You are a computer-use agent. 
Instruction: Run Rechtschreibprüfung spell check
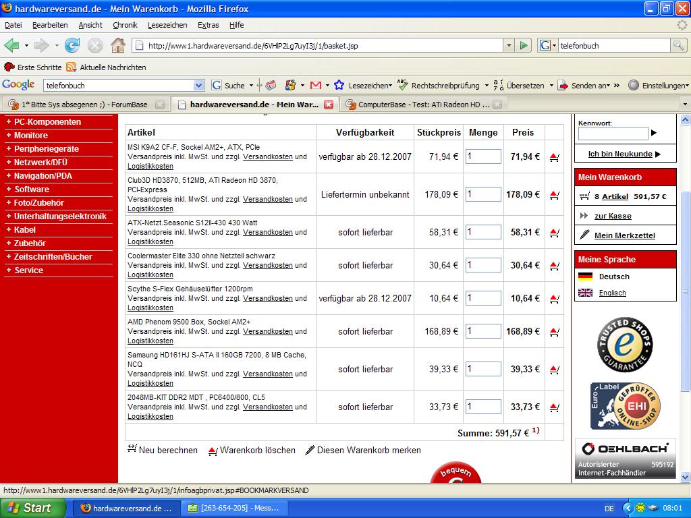click(x=438, y=86)
